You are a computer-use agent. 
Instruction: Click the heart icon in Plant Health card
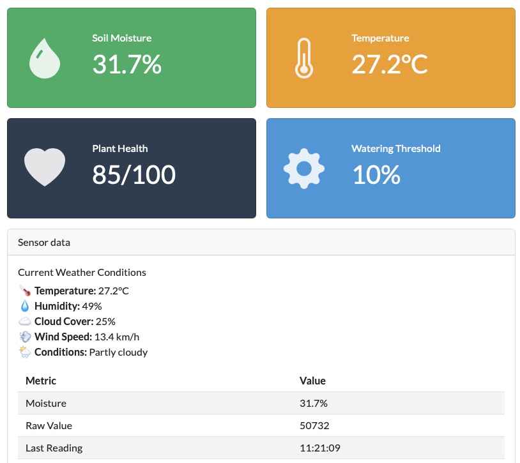point(45,167)
